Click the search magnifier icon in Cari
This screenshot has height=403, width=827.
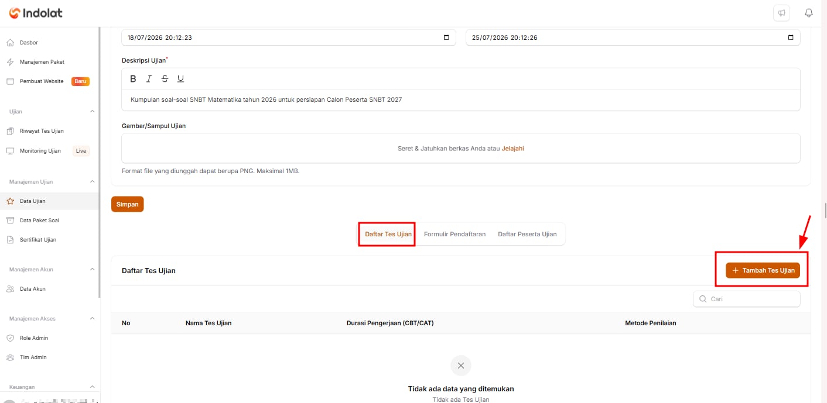703,299
